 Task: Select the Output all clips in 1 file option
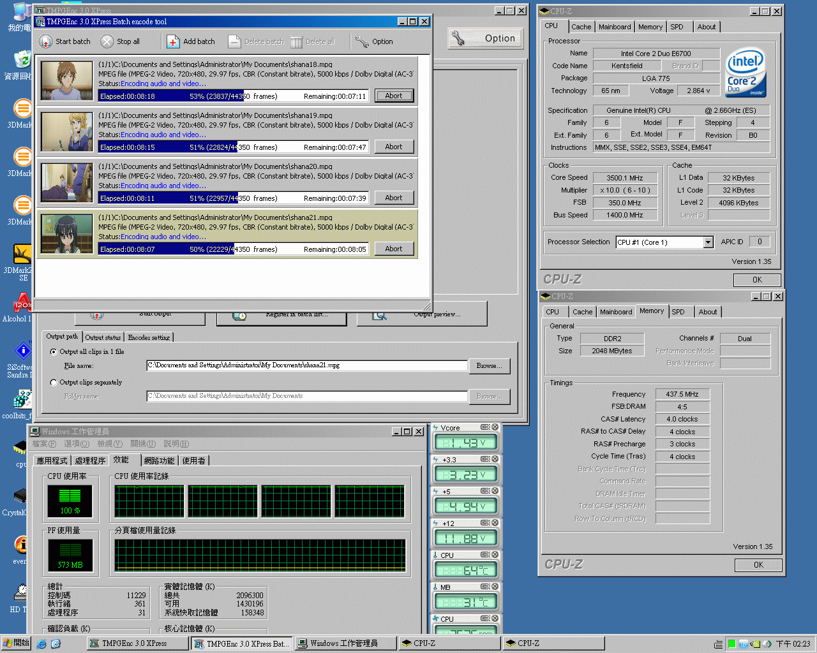tap(54, 352)
